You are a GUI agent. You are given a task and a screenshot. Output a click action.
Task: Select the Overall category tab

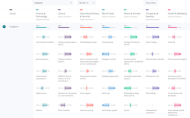(x=12, y=14)
